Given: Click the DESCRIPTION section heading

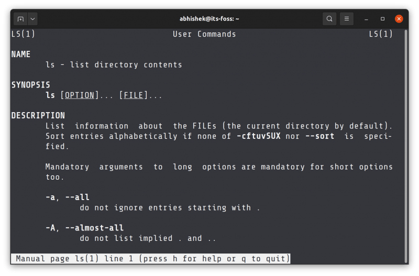Looking at the screenshot, I should 38,116.
